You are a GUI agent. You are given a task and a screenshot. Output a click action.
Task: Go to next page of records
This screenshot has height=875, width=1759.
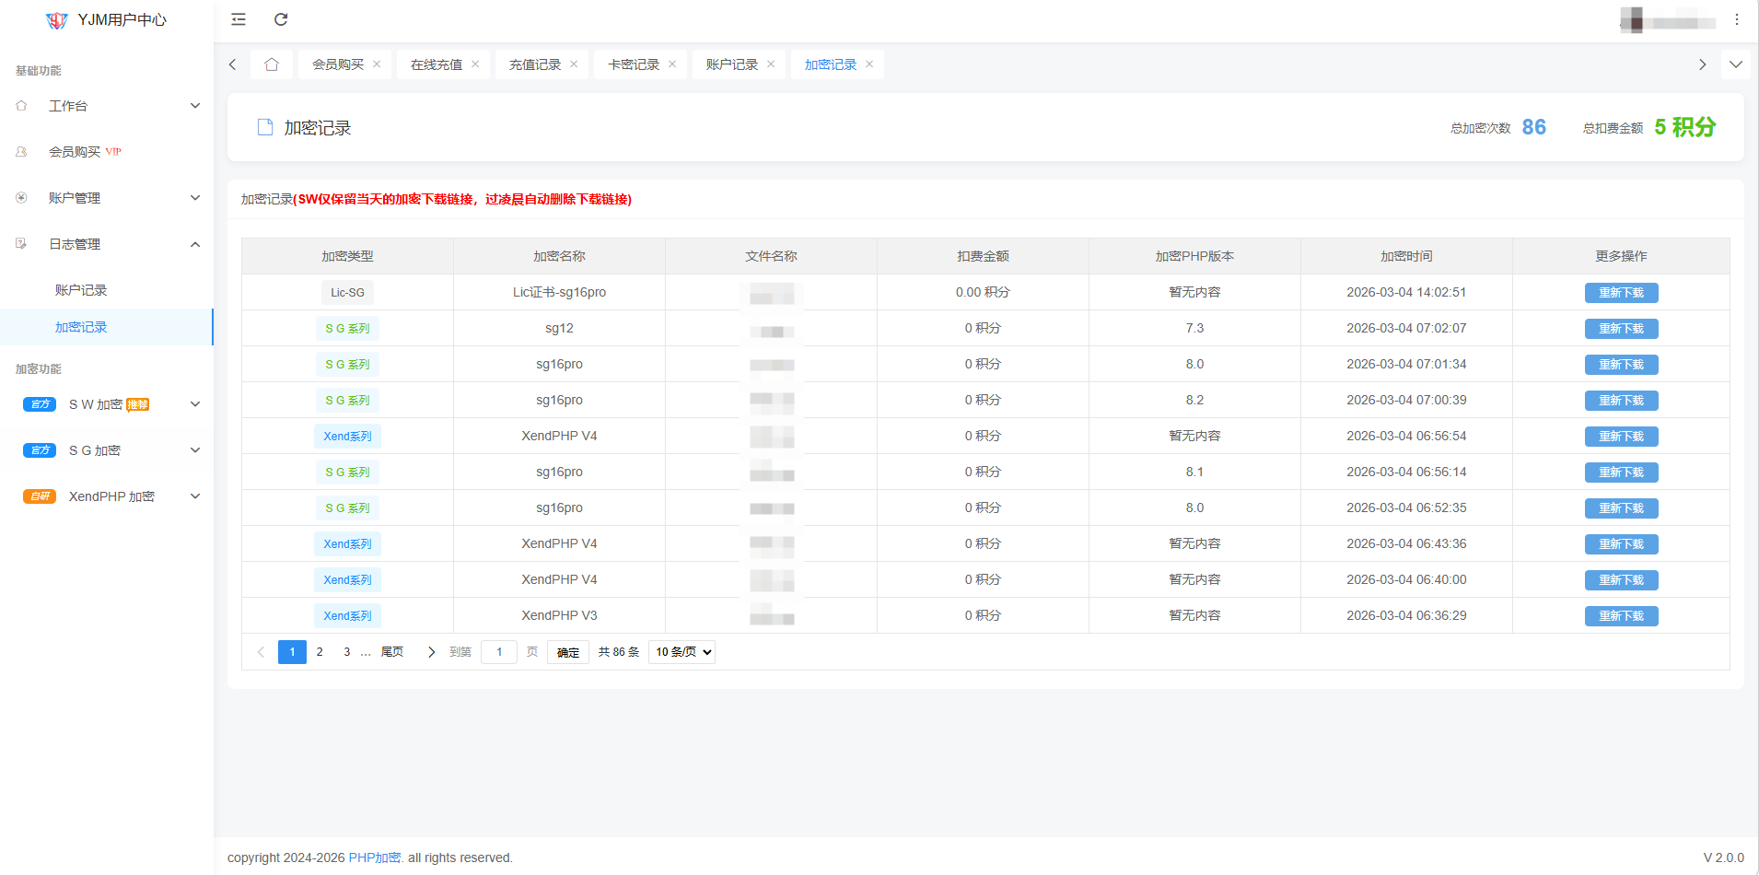click(x=431, y=652)
